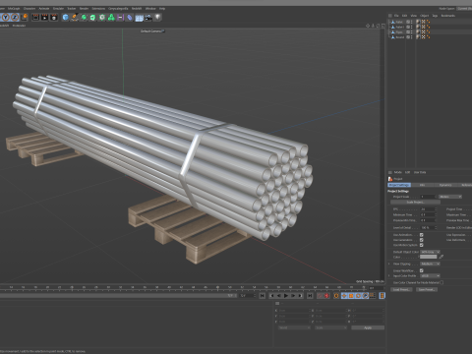The image size is (472, 354).
Task: Toggle the visibility dots of the Pipes object
Action: coord(411,32)
